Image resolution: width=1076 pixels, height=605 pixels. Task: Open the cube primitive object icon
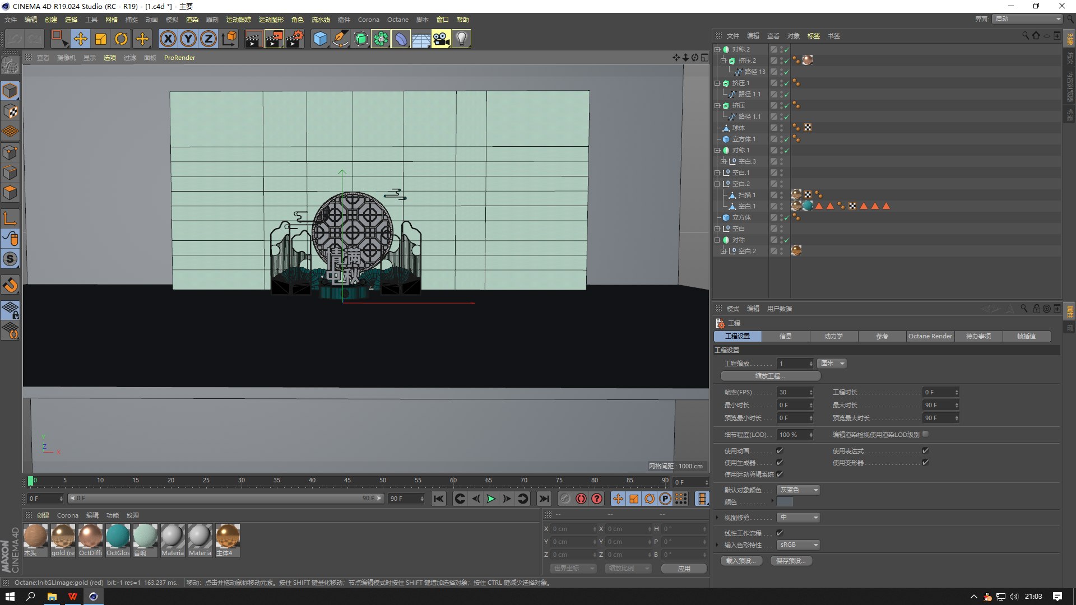(320, 39)
